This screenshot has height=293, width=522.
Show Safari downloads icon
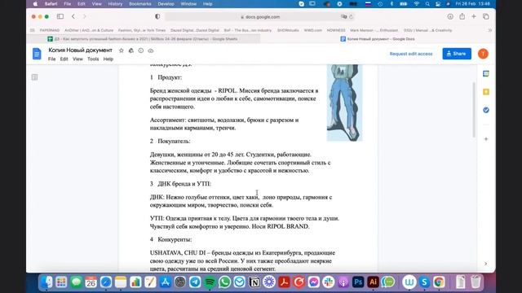coord(450,16)
